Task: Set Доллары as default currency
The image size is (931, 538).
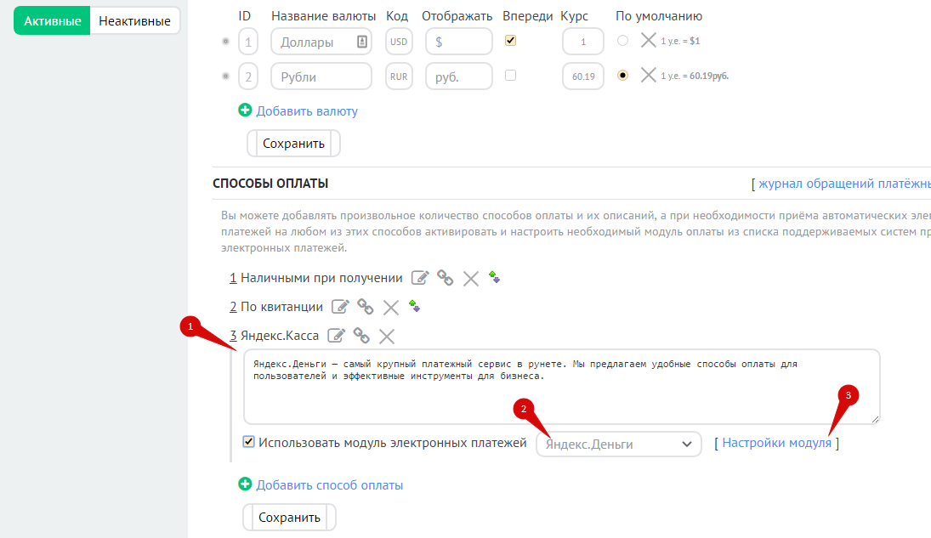Action: coord(623,40)
